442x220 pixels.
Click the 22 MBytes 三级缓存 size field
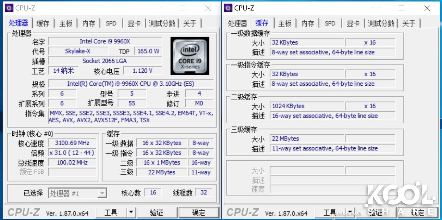pos(307,138)
